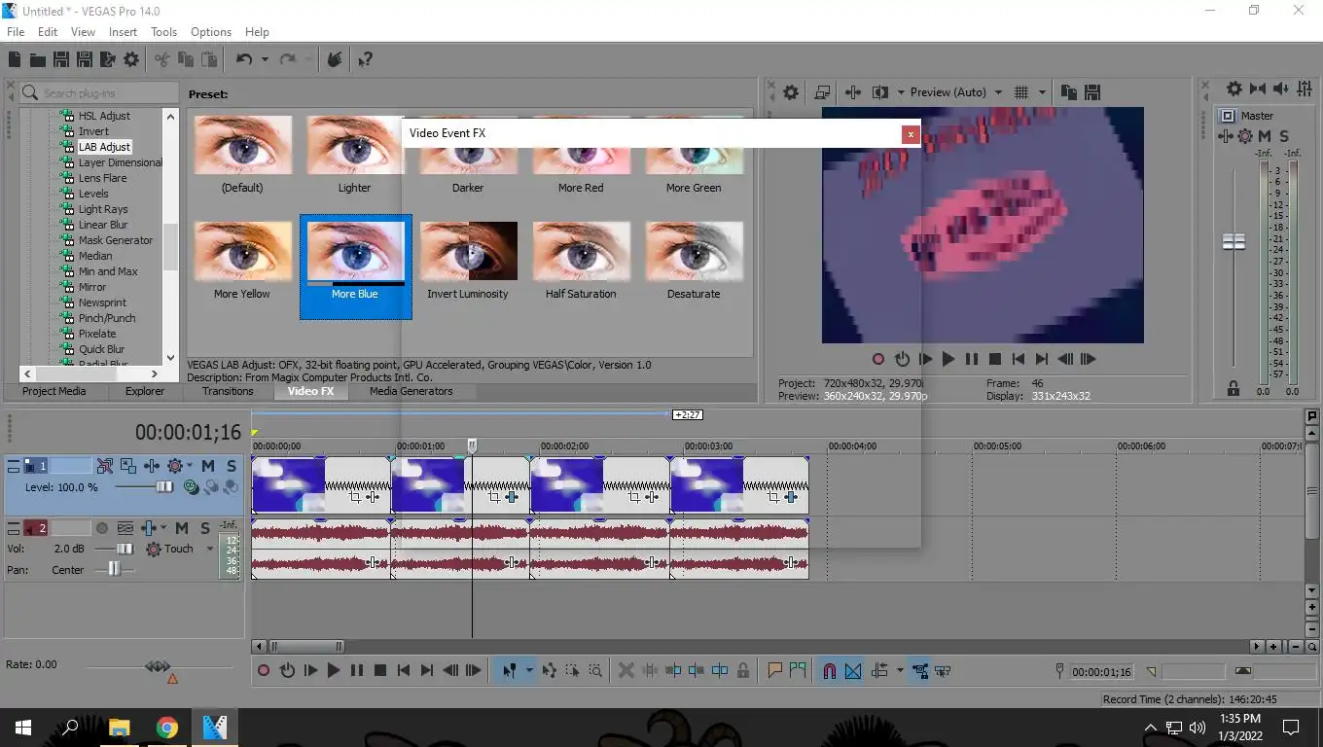1323x747 pixels.
Task: Click the Search plug-ins field
Action: [x=100, y=92]
